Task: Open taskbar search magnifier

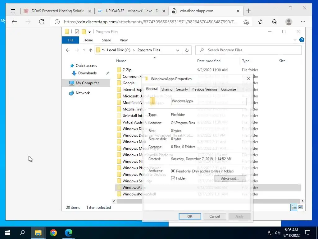Action: click(22, 232)
